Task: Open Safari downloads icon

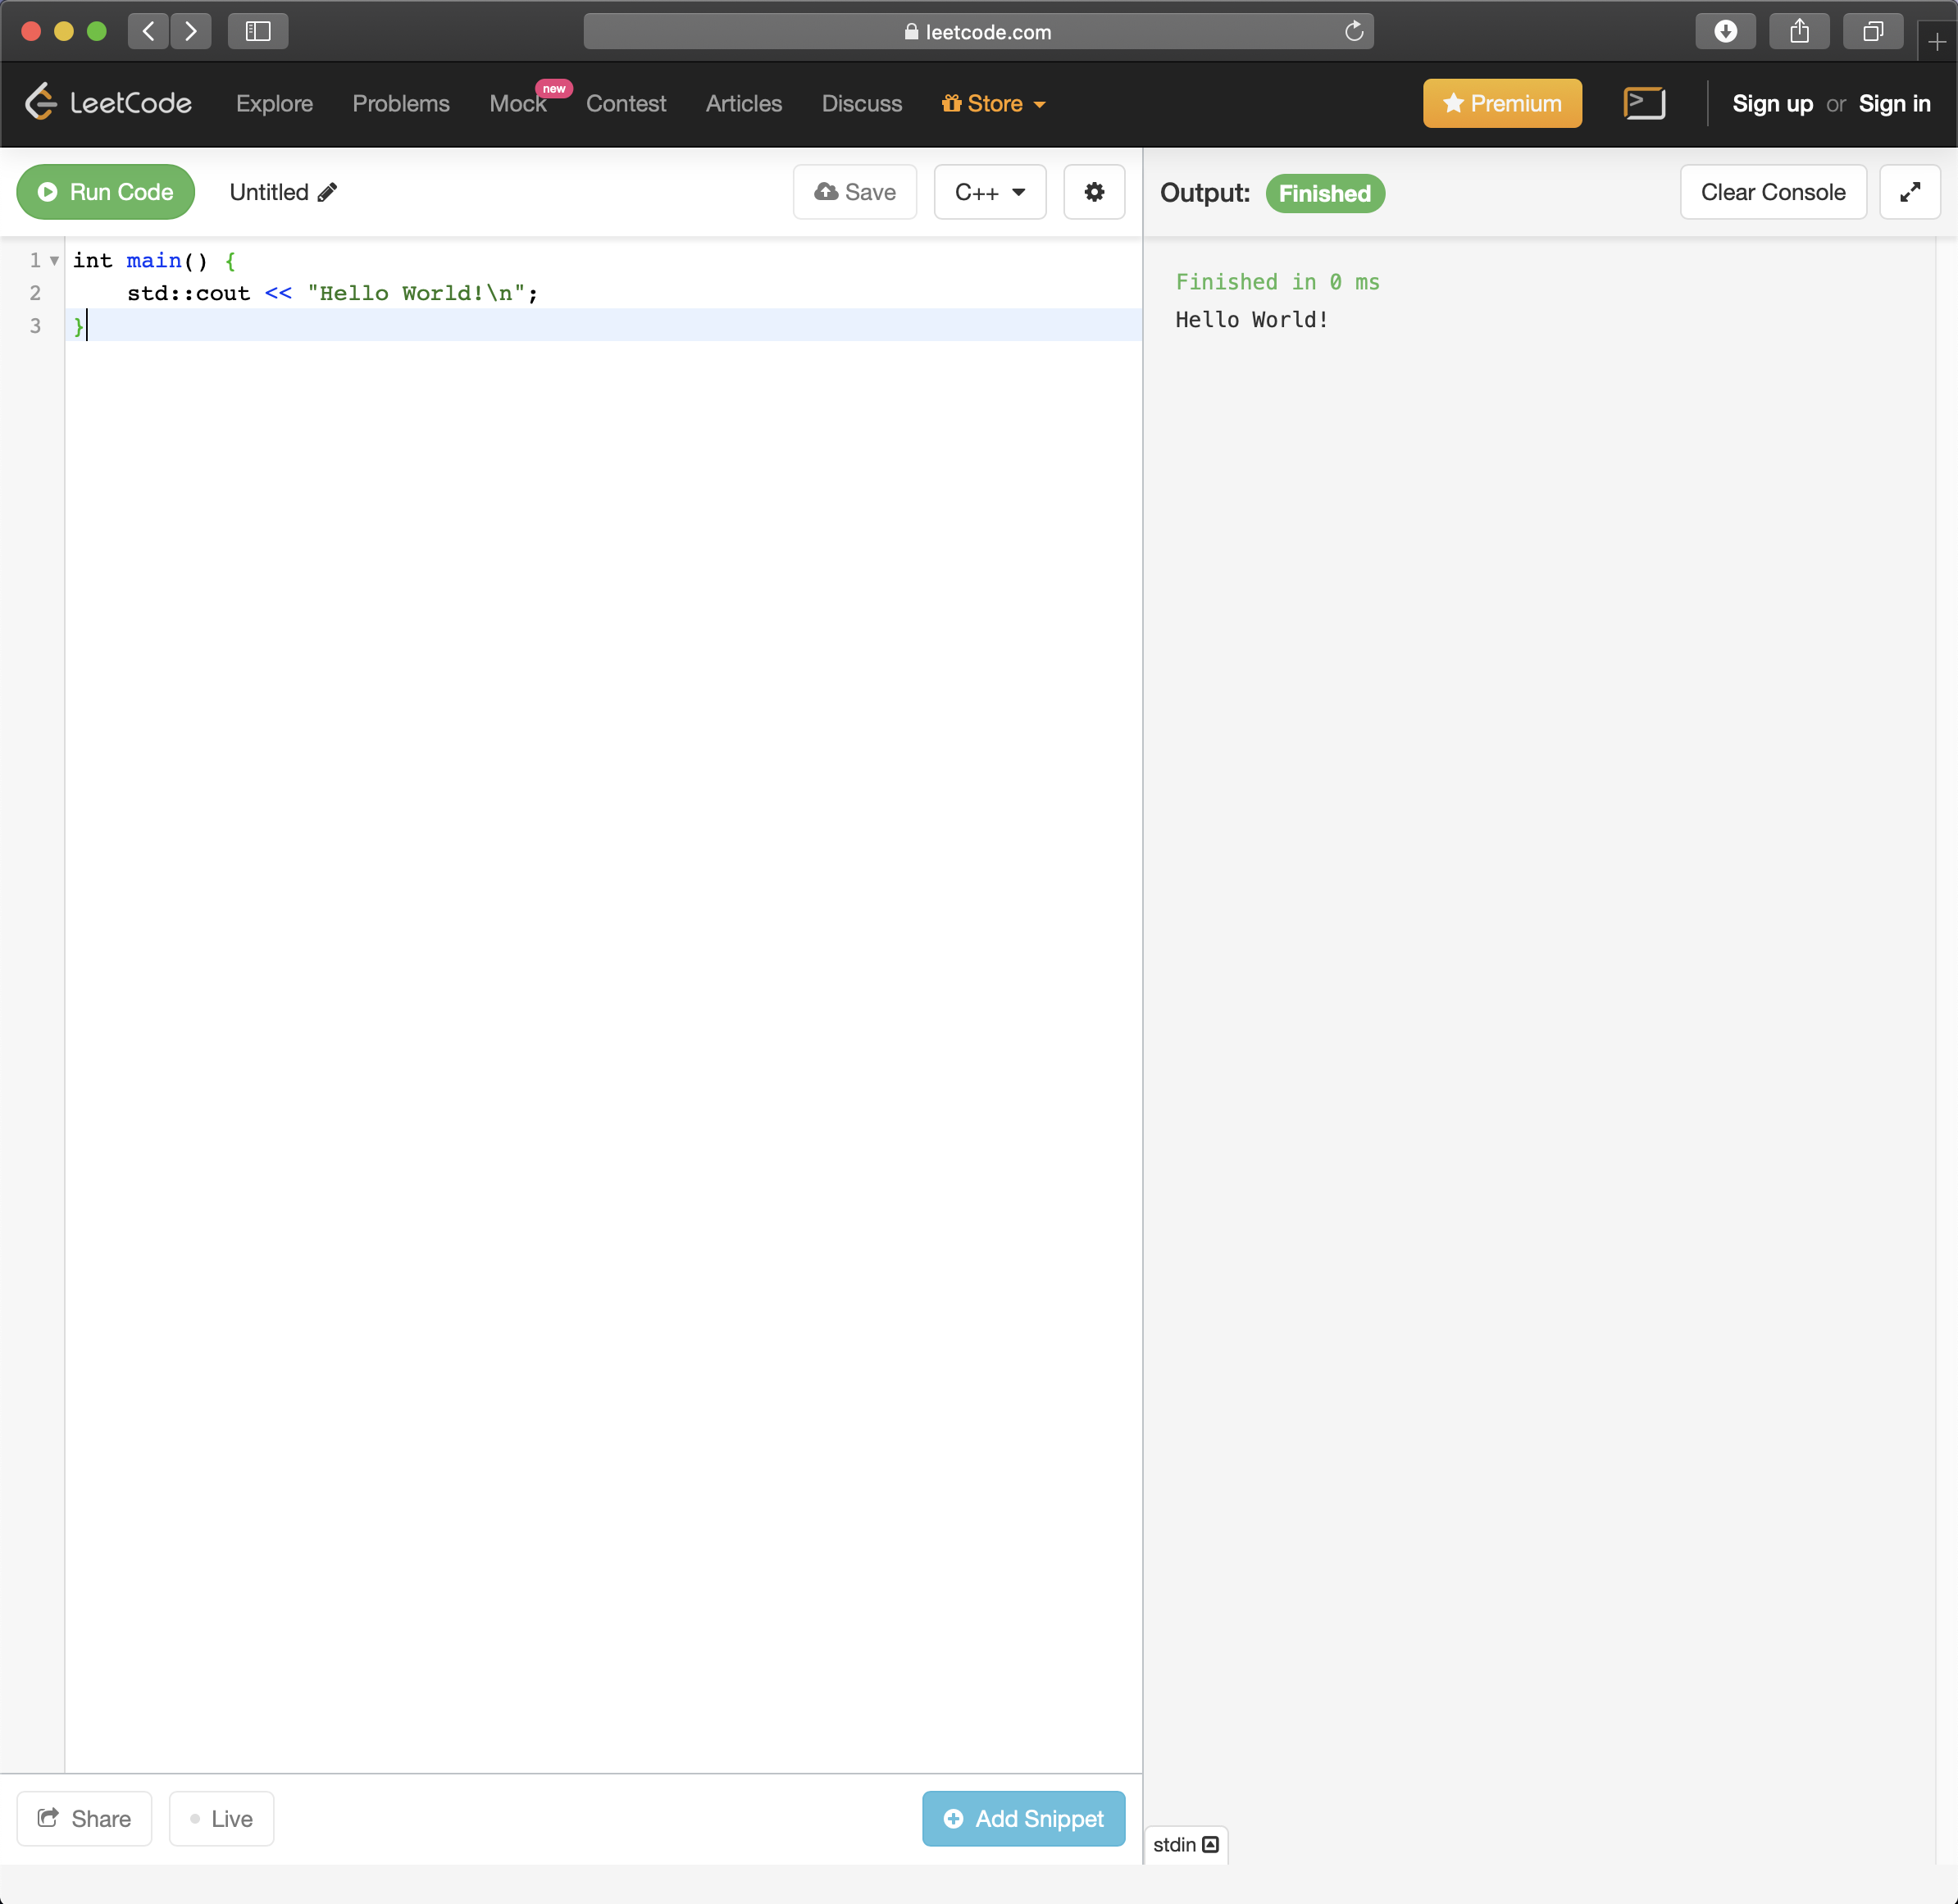Action: coord(1725,32)
